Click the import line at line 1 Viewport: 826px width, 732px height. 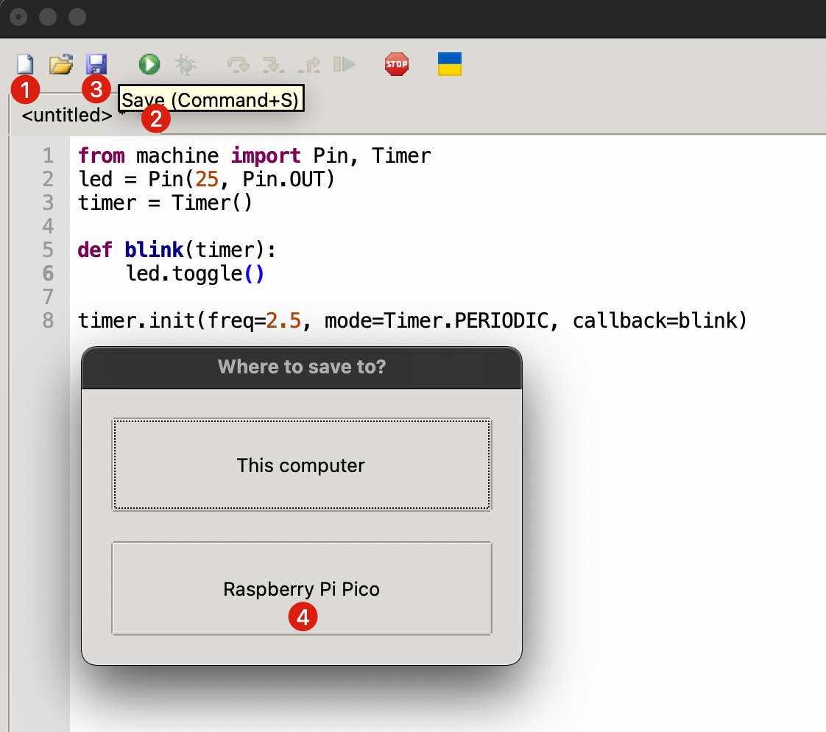click(x=254, y=155)
